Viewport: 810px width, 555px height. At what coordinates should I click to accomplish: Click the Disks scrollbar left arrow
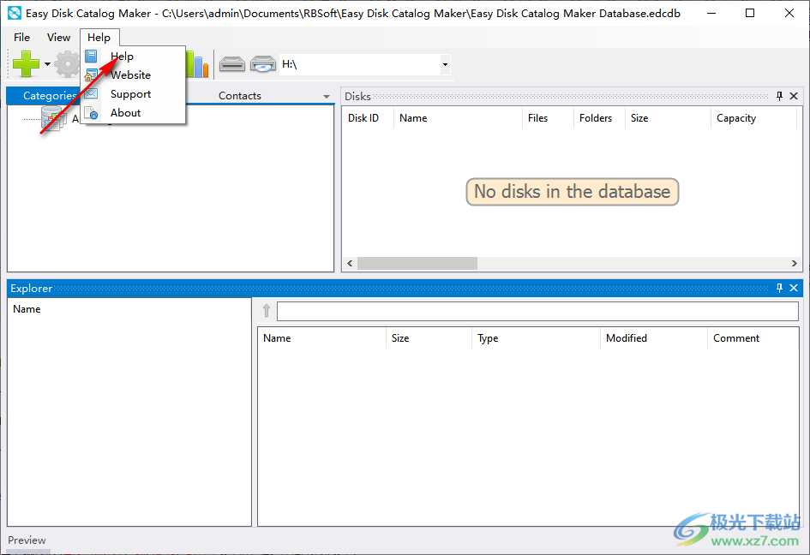350,263
